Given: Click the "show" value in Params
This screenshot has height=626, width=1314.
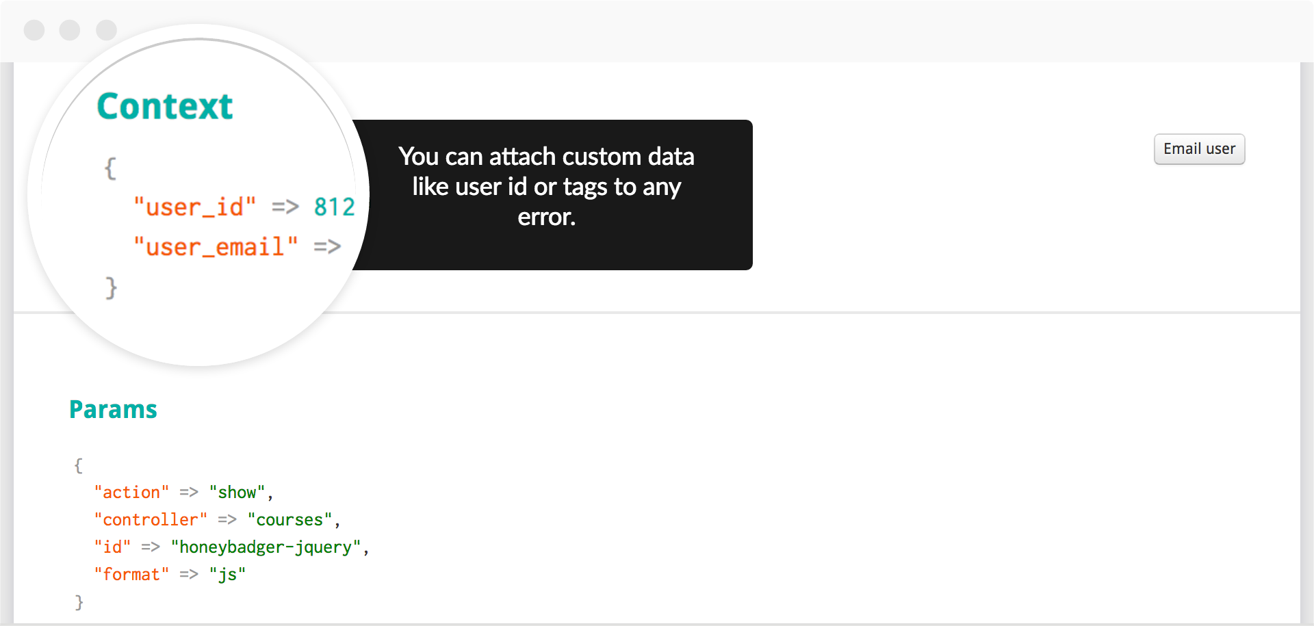Looking at the screenshot, I should (x=237, y=492).
